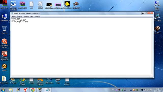Open Windows Explorer from the taskbar
The image size is (163, 92).
(11, 90)
